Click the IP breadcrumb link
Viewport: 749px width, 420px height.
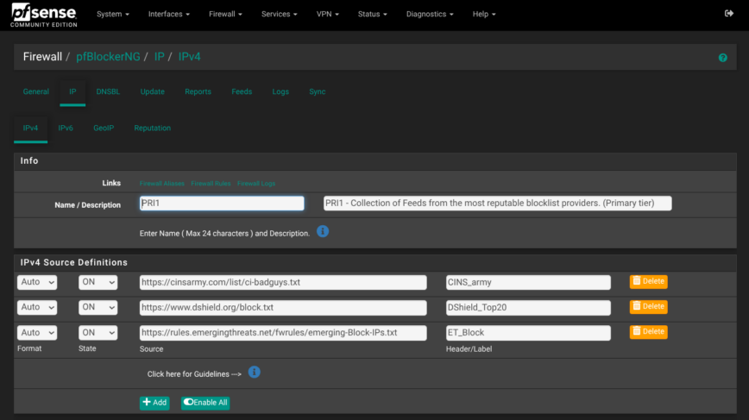pos(159,57)
